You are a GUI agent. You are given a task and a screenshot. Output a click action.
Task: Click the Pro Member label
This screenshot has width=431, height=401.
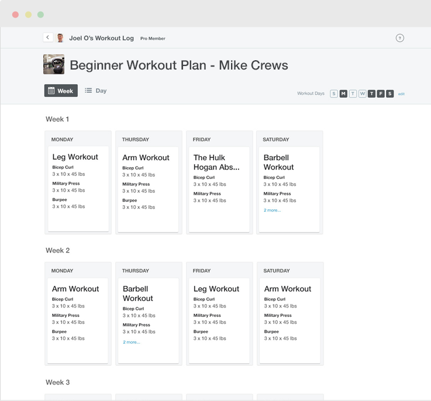153,39
